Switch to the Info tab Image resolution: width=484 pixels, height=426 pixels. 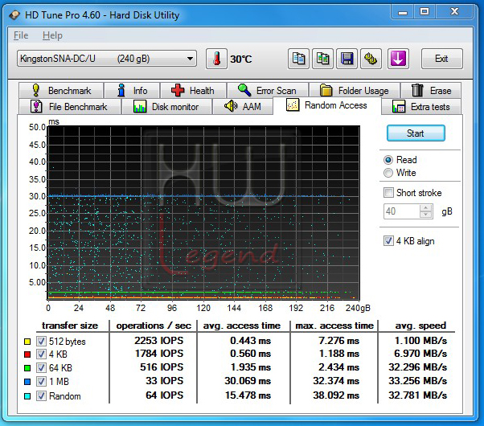coord(132,91)
